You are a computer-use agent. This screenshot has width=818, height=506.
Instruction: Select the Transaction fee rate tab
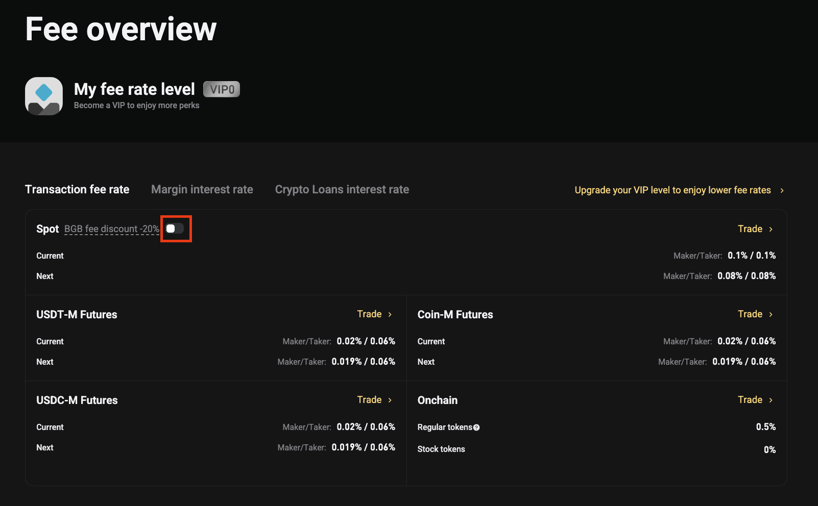pyautogui.click(x=77, y=189)
